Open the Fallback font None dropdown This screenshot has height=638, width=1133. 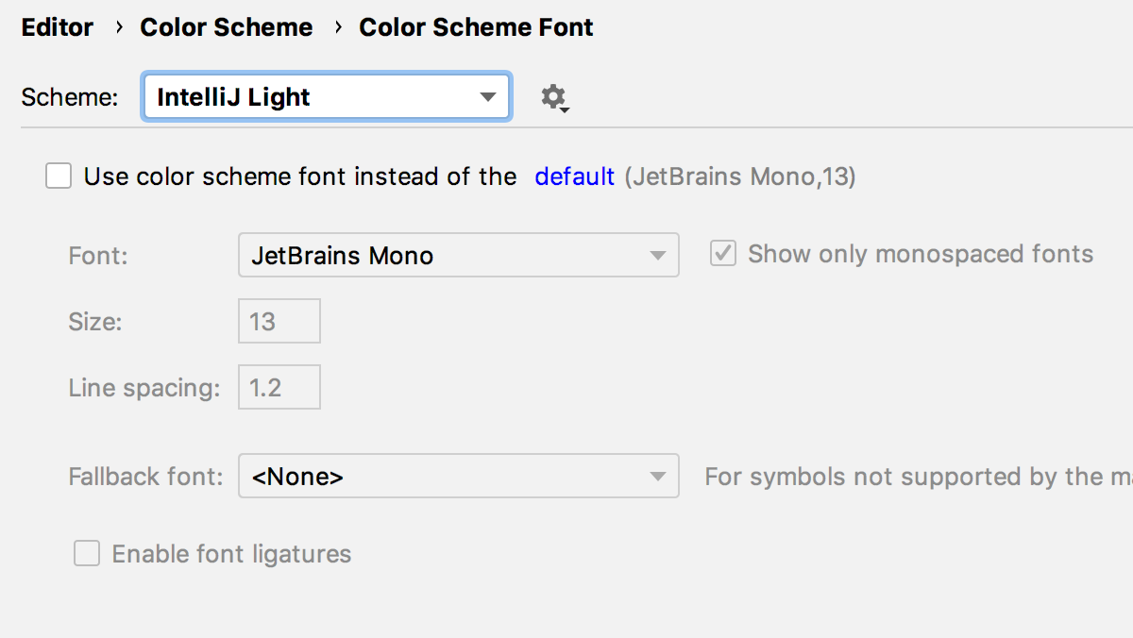click(x=458, y=476)
